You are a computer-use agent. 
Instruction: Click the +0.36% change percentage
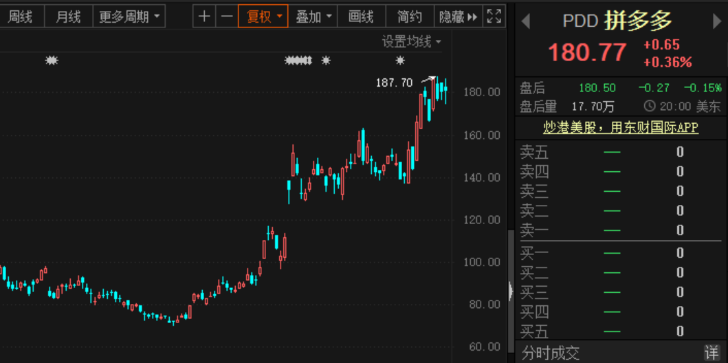click(x=668, y=62)
